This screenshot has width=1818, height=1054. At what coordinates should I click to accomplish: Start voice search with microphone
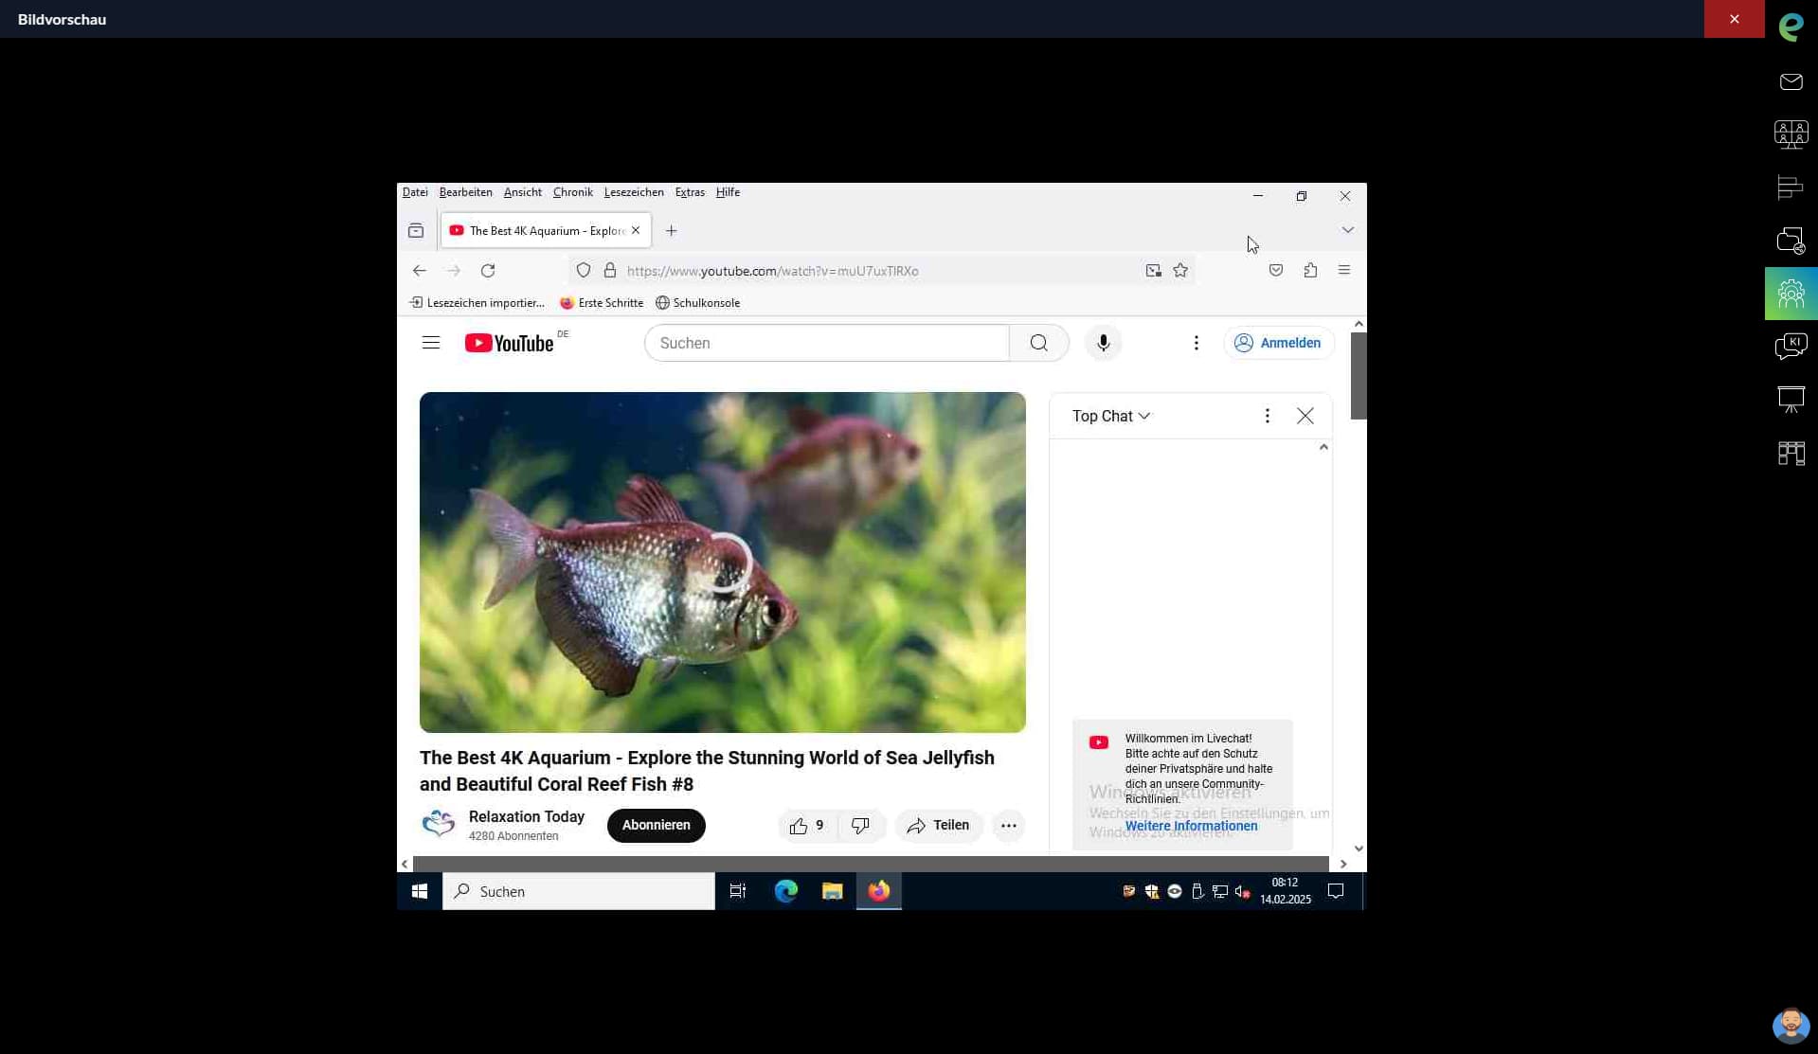pos(1104,343)
